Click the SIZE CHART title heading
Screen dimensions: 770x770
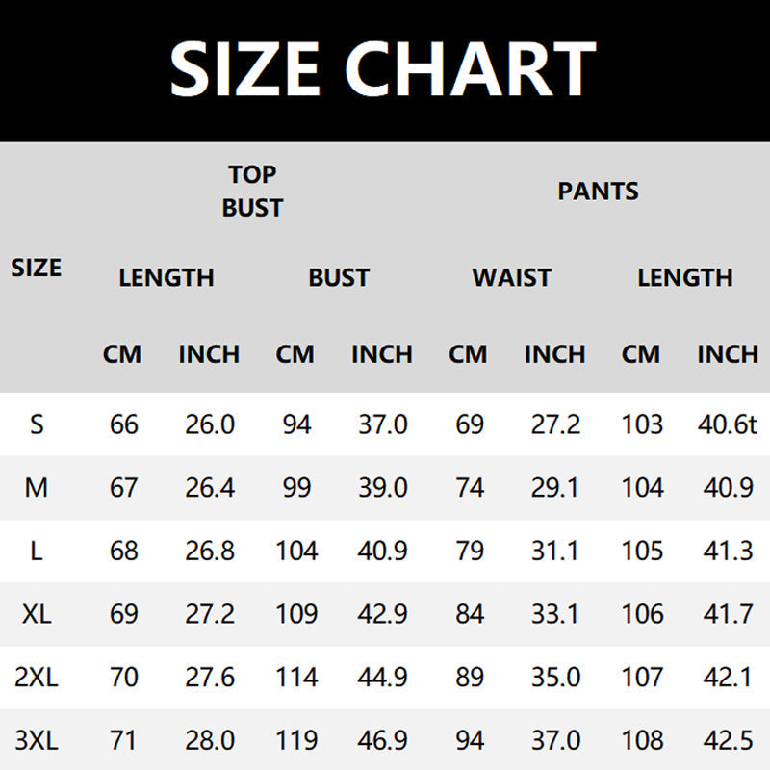(x=383, y=69)
